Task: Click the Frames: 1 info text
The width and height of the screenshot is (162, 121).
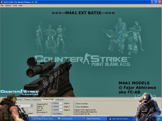Action: coord(40,106)
